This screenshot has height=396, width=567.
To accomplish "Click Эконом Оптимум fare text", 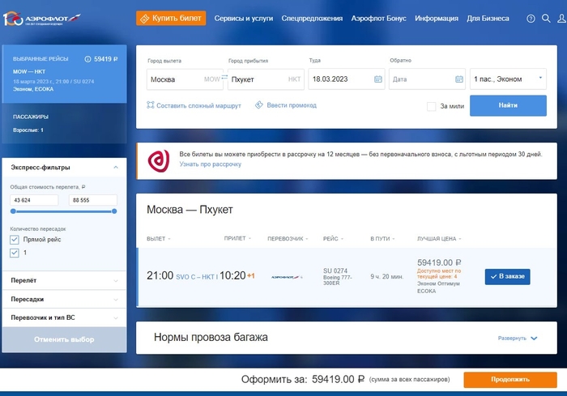I will (x=438, y=283).
